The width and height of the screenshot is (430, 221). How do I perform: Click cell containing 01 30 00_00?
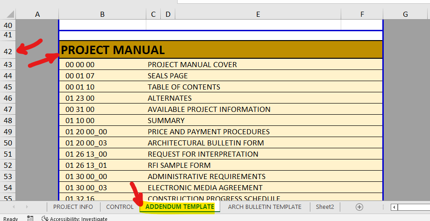pos(102,177)
